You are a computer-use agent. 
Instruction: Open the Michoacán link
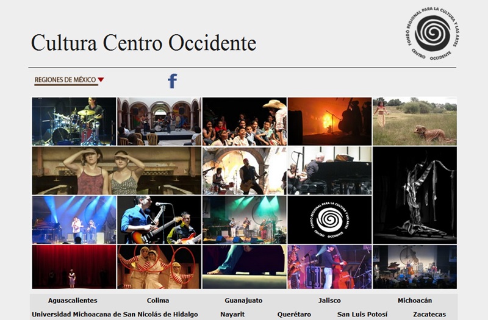(415, 300)
